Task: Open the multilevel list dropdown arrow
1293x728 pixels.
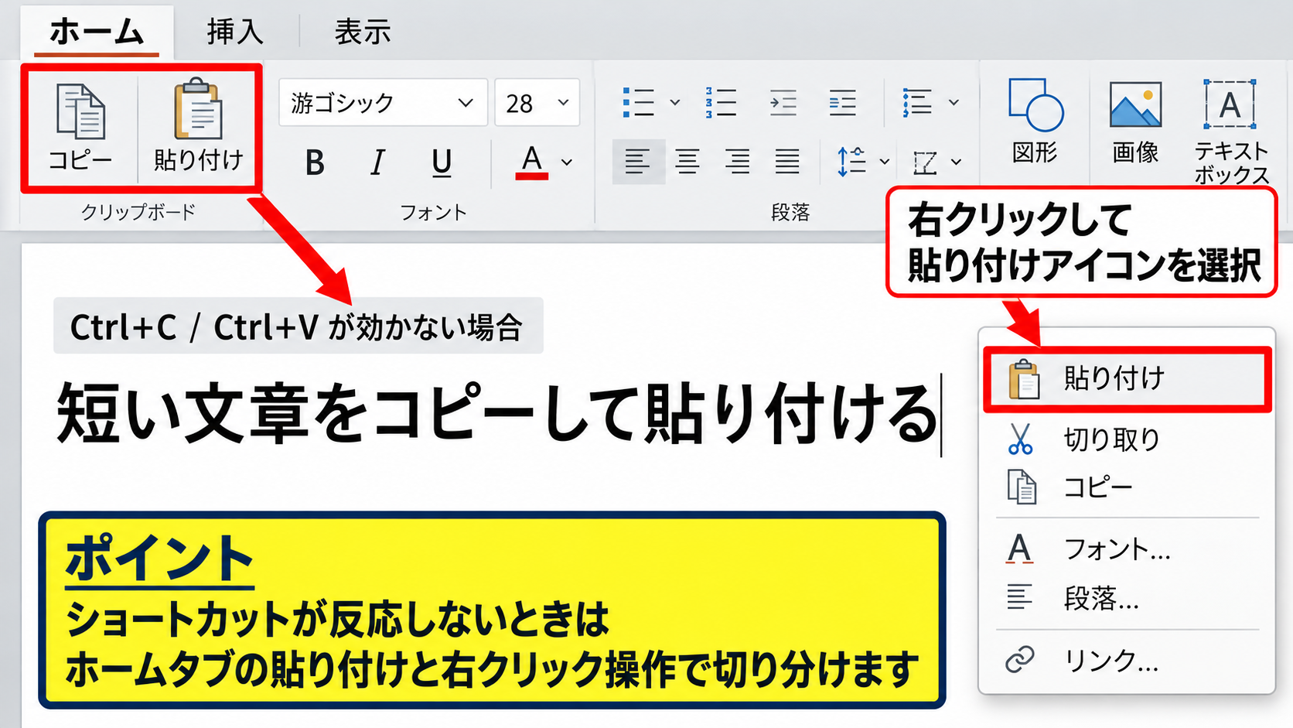Action: [x=954, y=102]
